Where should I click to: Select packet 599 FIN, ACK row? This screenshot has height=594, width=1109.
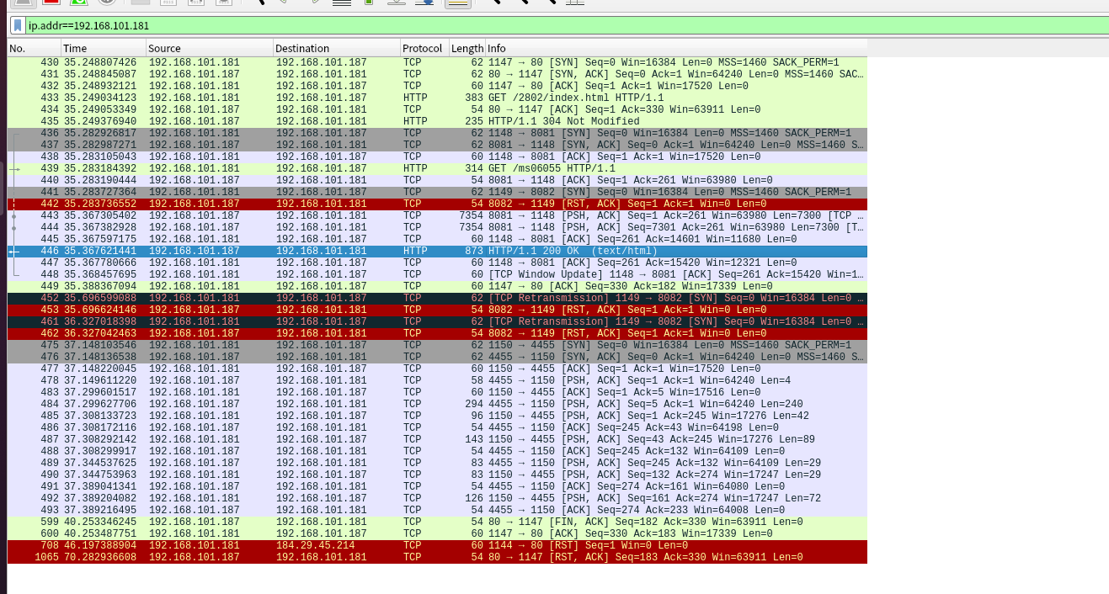coord(437,522)
